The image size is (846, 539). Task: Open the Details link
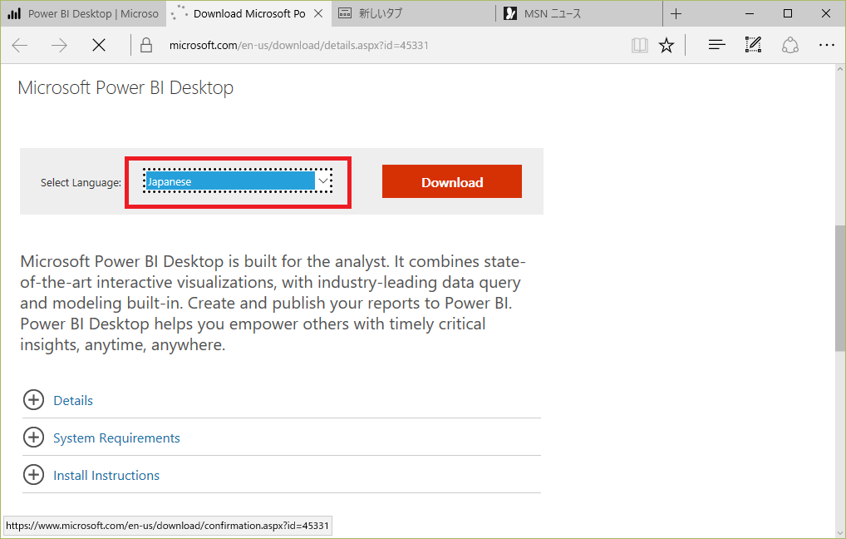click(x=73, y=401)
